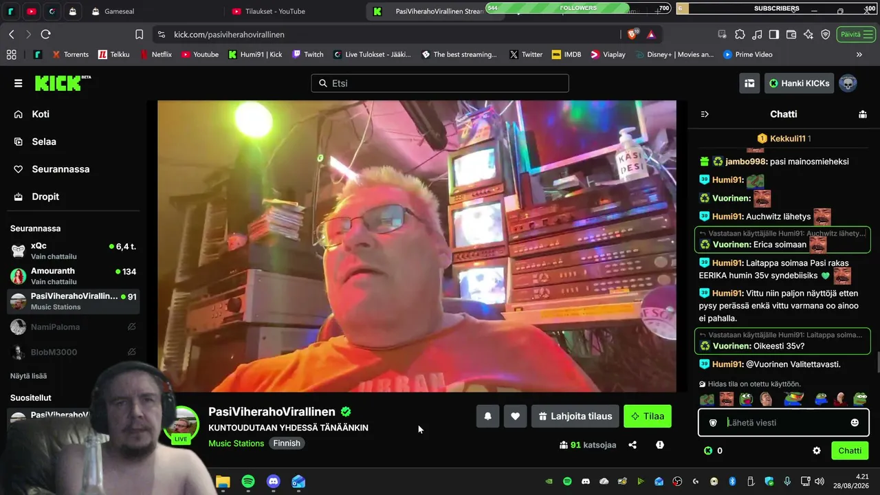Viewport: 880px width, 495px height.
Task: Toggle the browser sidebar panel
Action: point(774,34)
